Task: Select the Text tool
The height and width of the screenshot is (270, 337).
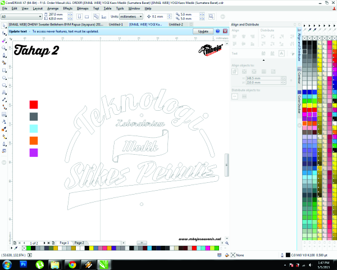Action: 4,92
